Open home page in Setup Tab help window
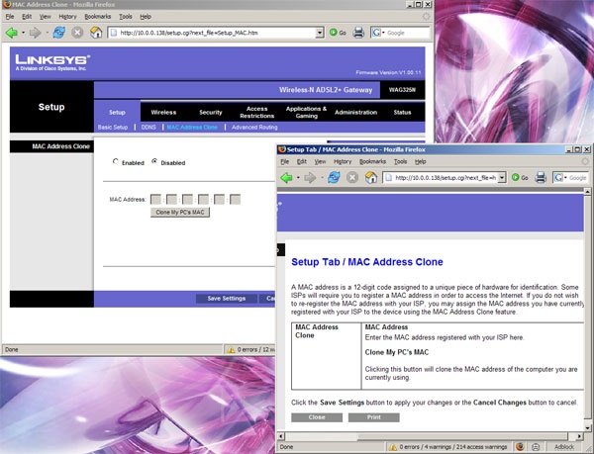Image resolution: width=594 pixels, height=454 pixels. point(371,177)
